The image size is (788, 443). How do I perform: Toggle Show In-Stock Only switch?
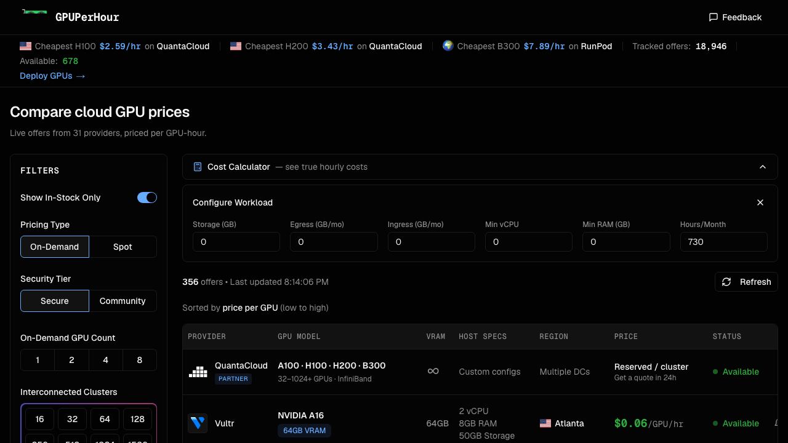(x=147, y=198)
